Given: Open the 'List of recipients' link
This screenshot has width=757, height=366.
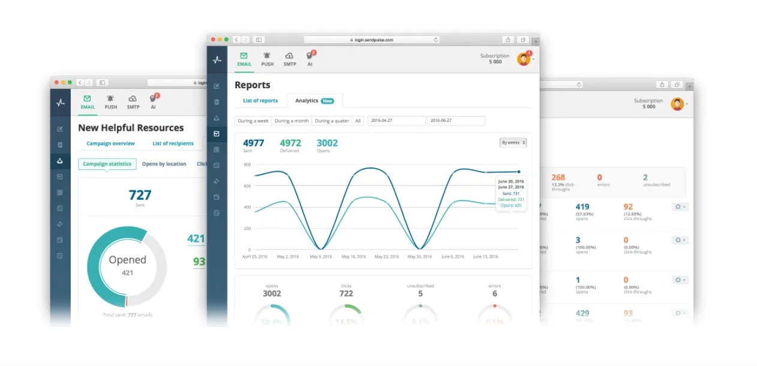Looking at the screenshot, I should 173,143.
